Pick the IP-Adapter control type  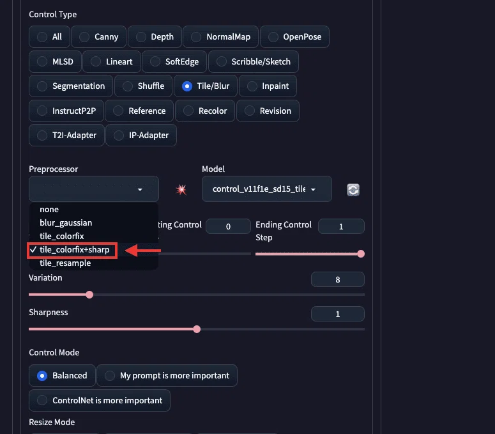click(x=141, y=136)
